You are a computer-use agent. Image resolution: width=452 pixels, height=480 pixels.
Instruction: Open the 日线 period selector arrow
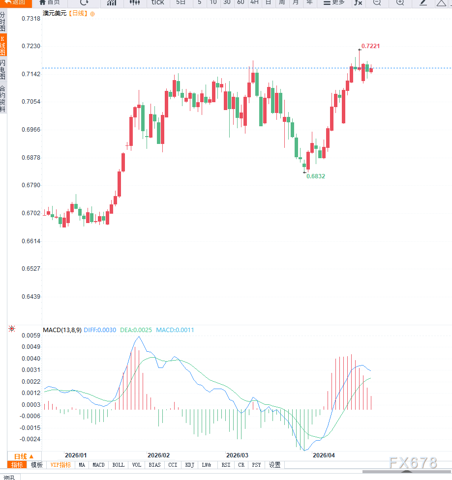[x=31, y=456]
